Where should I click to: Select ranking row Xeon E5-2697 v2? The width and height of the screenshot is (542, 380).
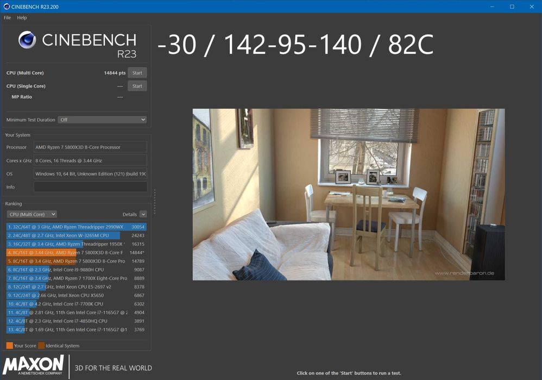(77, 287)
